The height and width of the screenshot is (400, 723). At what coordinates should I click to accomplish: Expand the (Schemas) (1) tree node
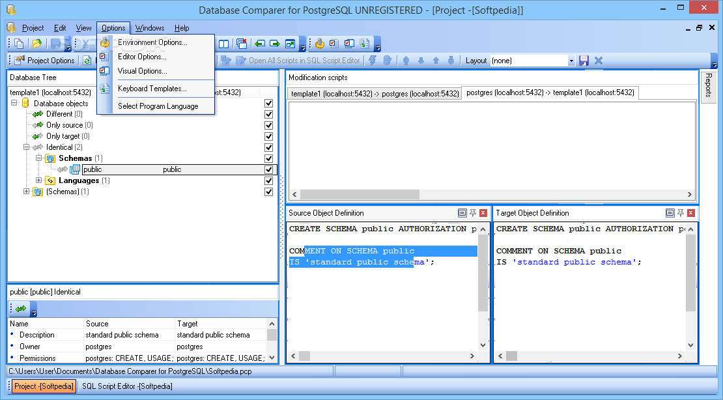(x=26, y=192)
